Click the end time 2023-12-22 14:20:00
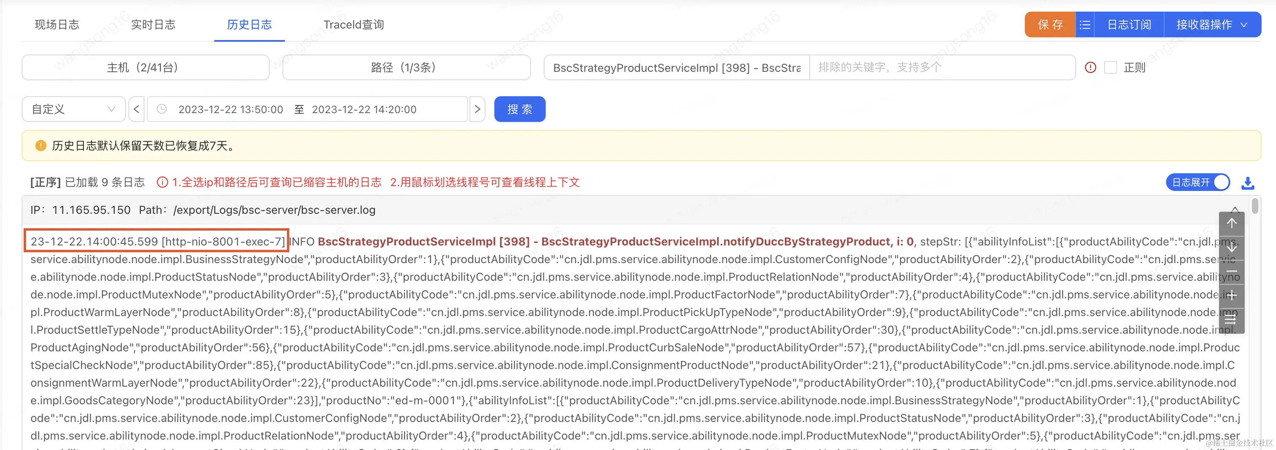1276x450 pixels. coord(364,109)
